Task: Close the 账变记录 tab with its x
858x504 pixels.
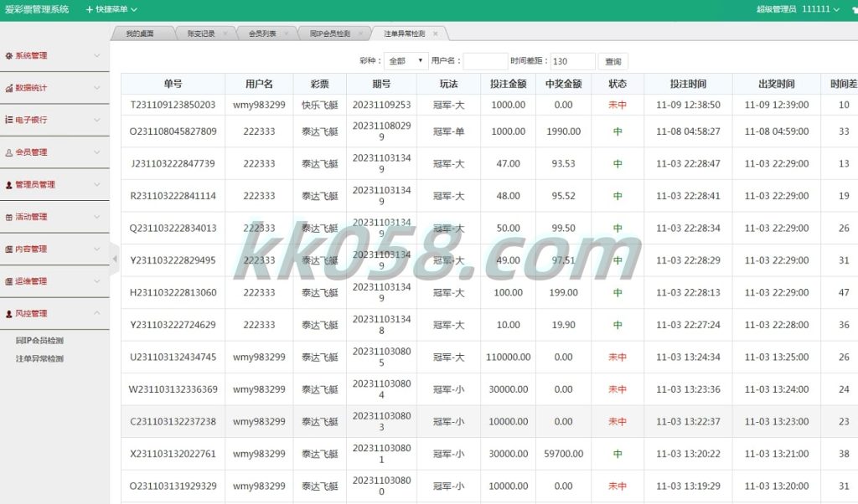Action: tap(225, 33)
